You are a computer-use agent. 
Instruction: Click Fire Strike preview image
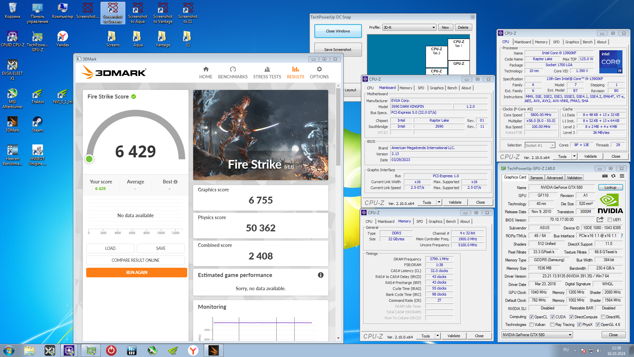[261, 135]
